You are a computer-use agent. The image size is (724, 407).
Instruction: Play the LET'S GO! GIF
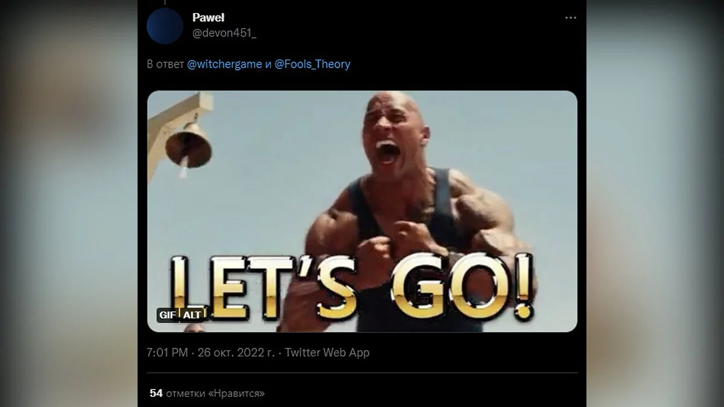[362, 211]
